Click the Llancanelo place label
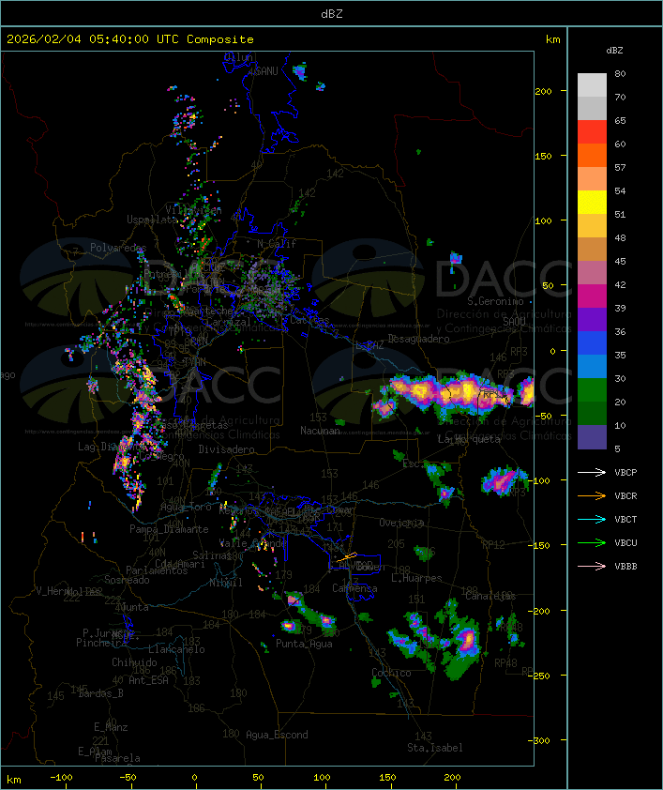This screenshot has width=663, height=790. [176, 649]
